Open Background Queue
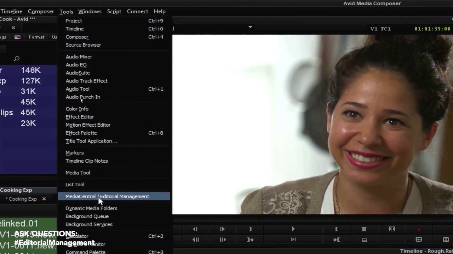 tap(114, 217)
